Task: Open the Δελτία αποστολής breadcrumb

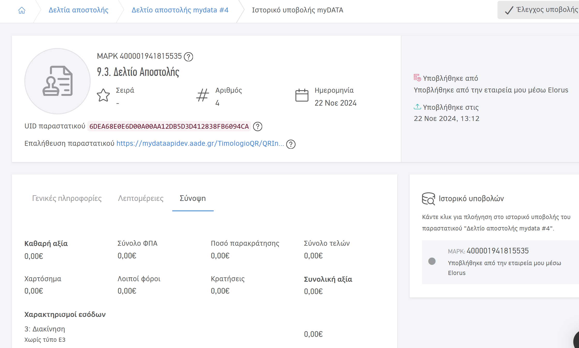Action: tap(78, 10)
